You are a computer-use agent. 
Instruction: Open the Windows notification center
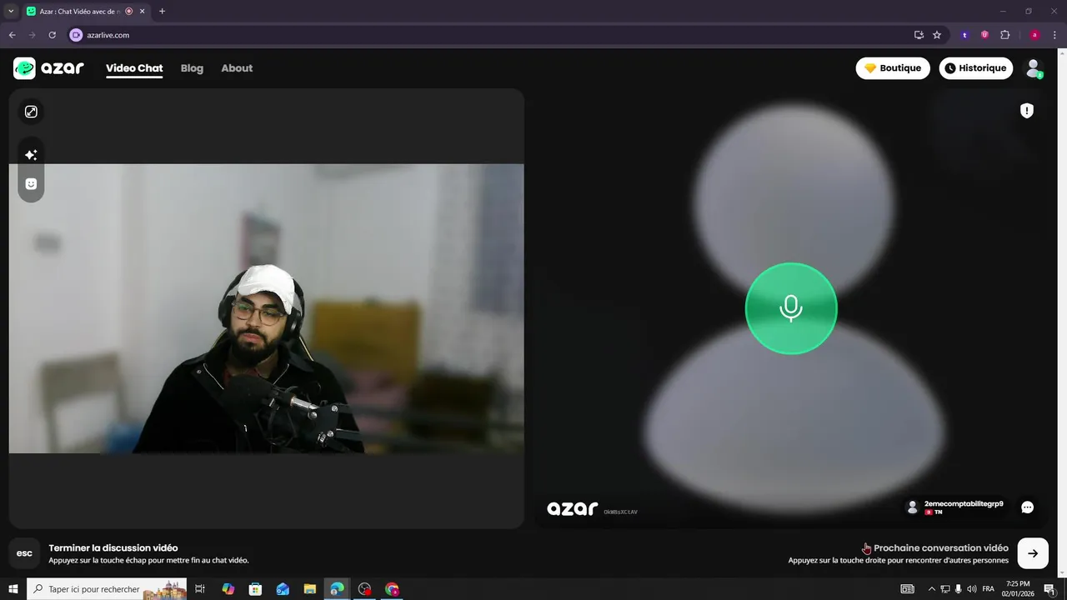1049,589
